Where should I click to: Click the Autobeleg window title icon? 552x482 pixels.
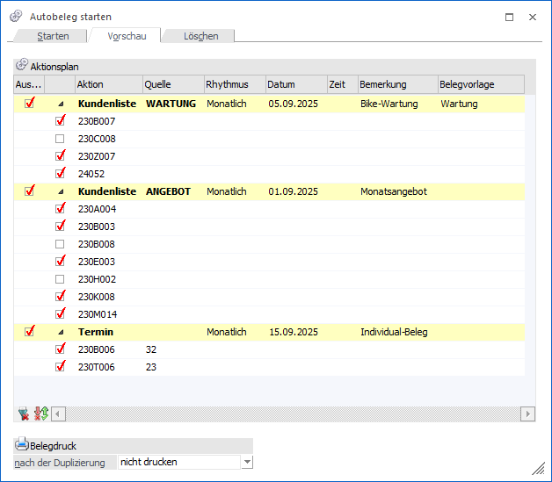coord(16,17)
